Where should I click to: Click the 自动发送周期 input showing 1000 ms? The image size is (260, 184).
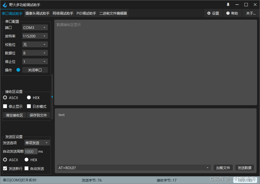coord(31,151)
